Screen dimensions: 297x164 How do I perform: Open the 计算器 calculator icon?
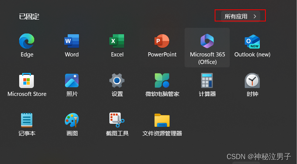[x=207, y=80]
